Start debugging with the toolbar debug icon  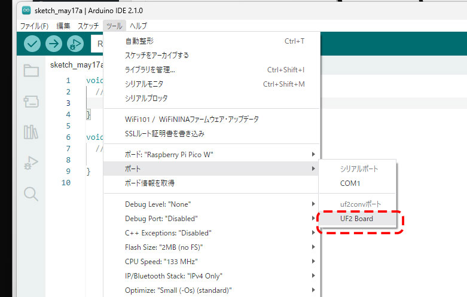tap(75, 44)
